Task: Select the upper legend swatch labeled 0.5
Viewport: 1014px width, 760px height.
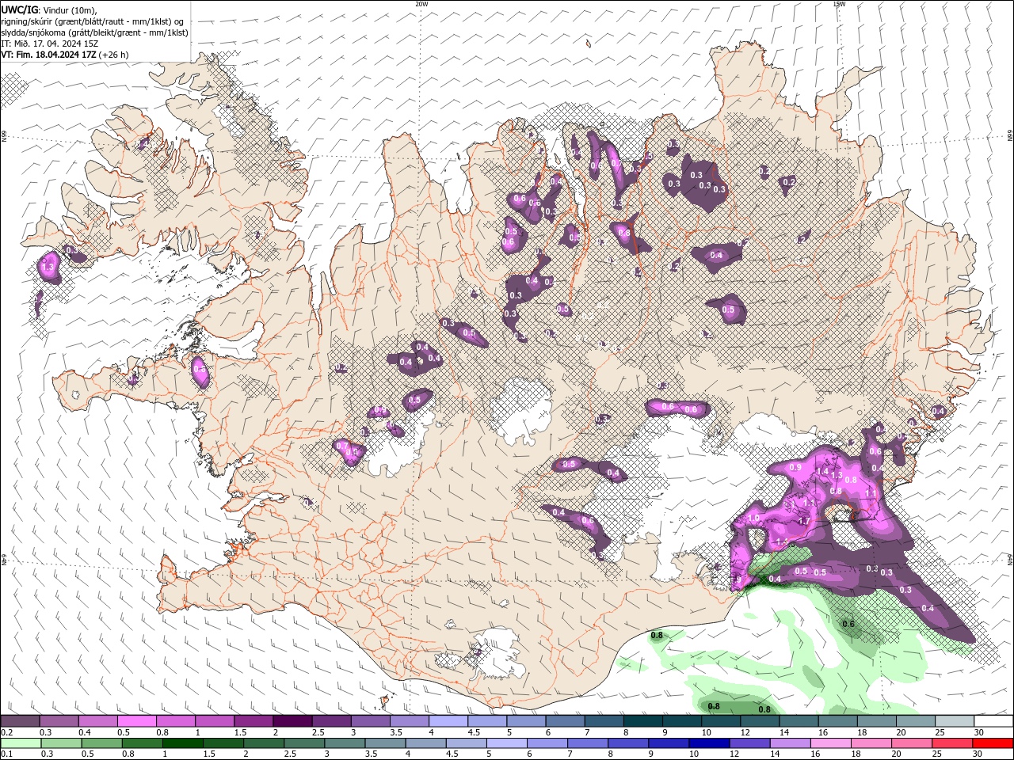Action: (x=136, y=721)
